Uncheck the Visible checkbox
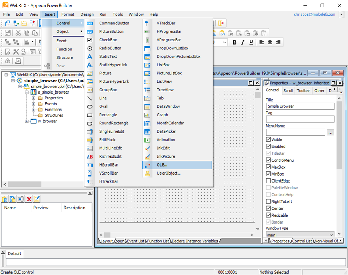 (x=268, y=139)
